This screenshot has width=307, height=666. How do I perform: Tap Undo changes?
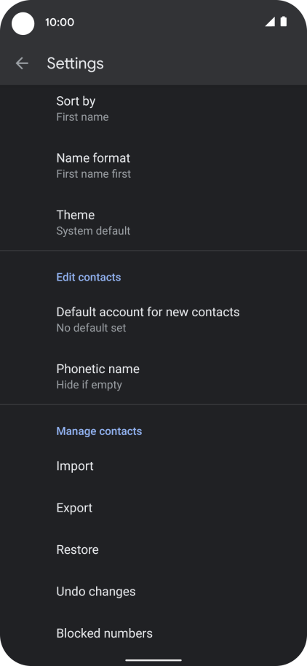(153, 591)
